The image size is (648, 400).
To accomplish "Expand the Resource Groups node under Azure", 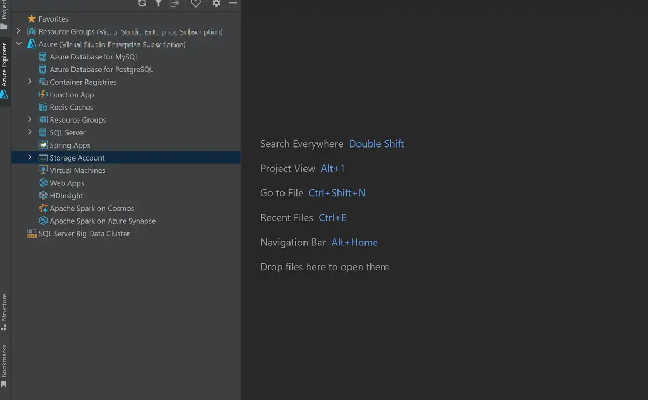I will pos(30,119).
